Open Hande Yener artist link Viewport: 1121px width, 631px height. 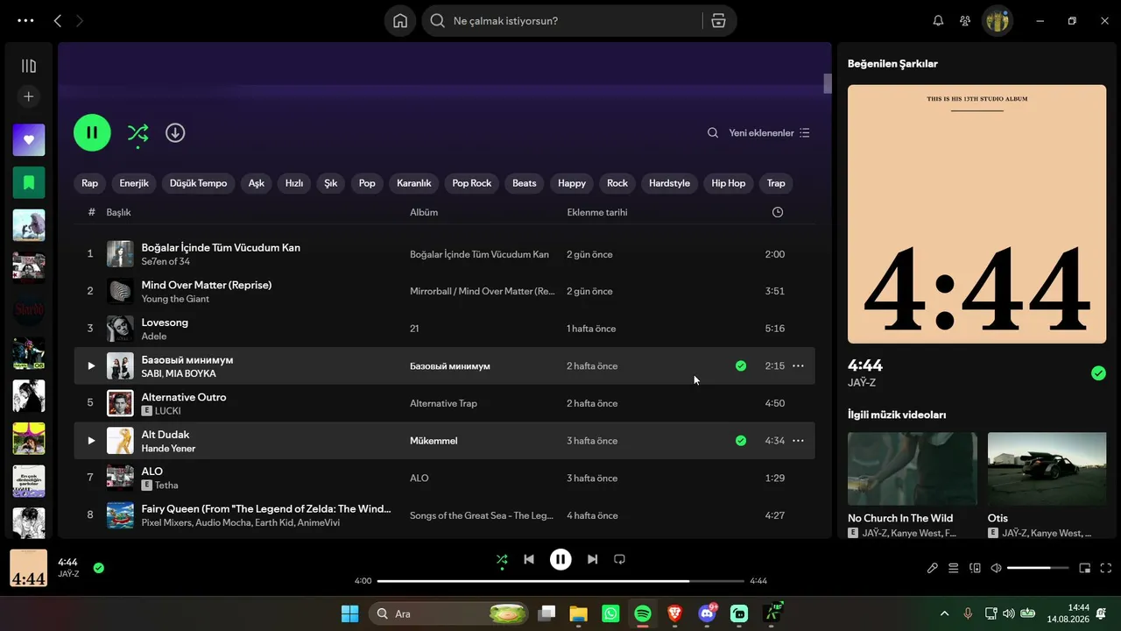pyautogui.click(x=168, y=449)
